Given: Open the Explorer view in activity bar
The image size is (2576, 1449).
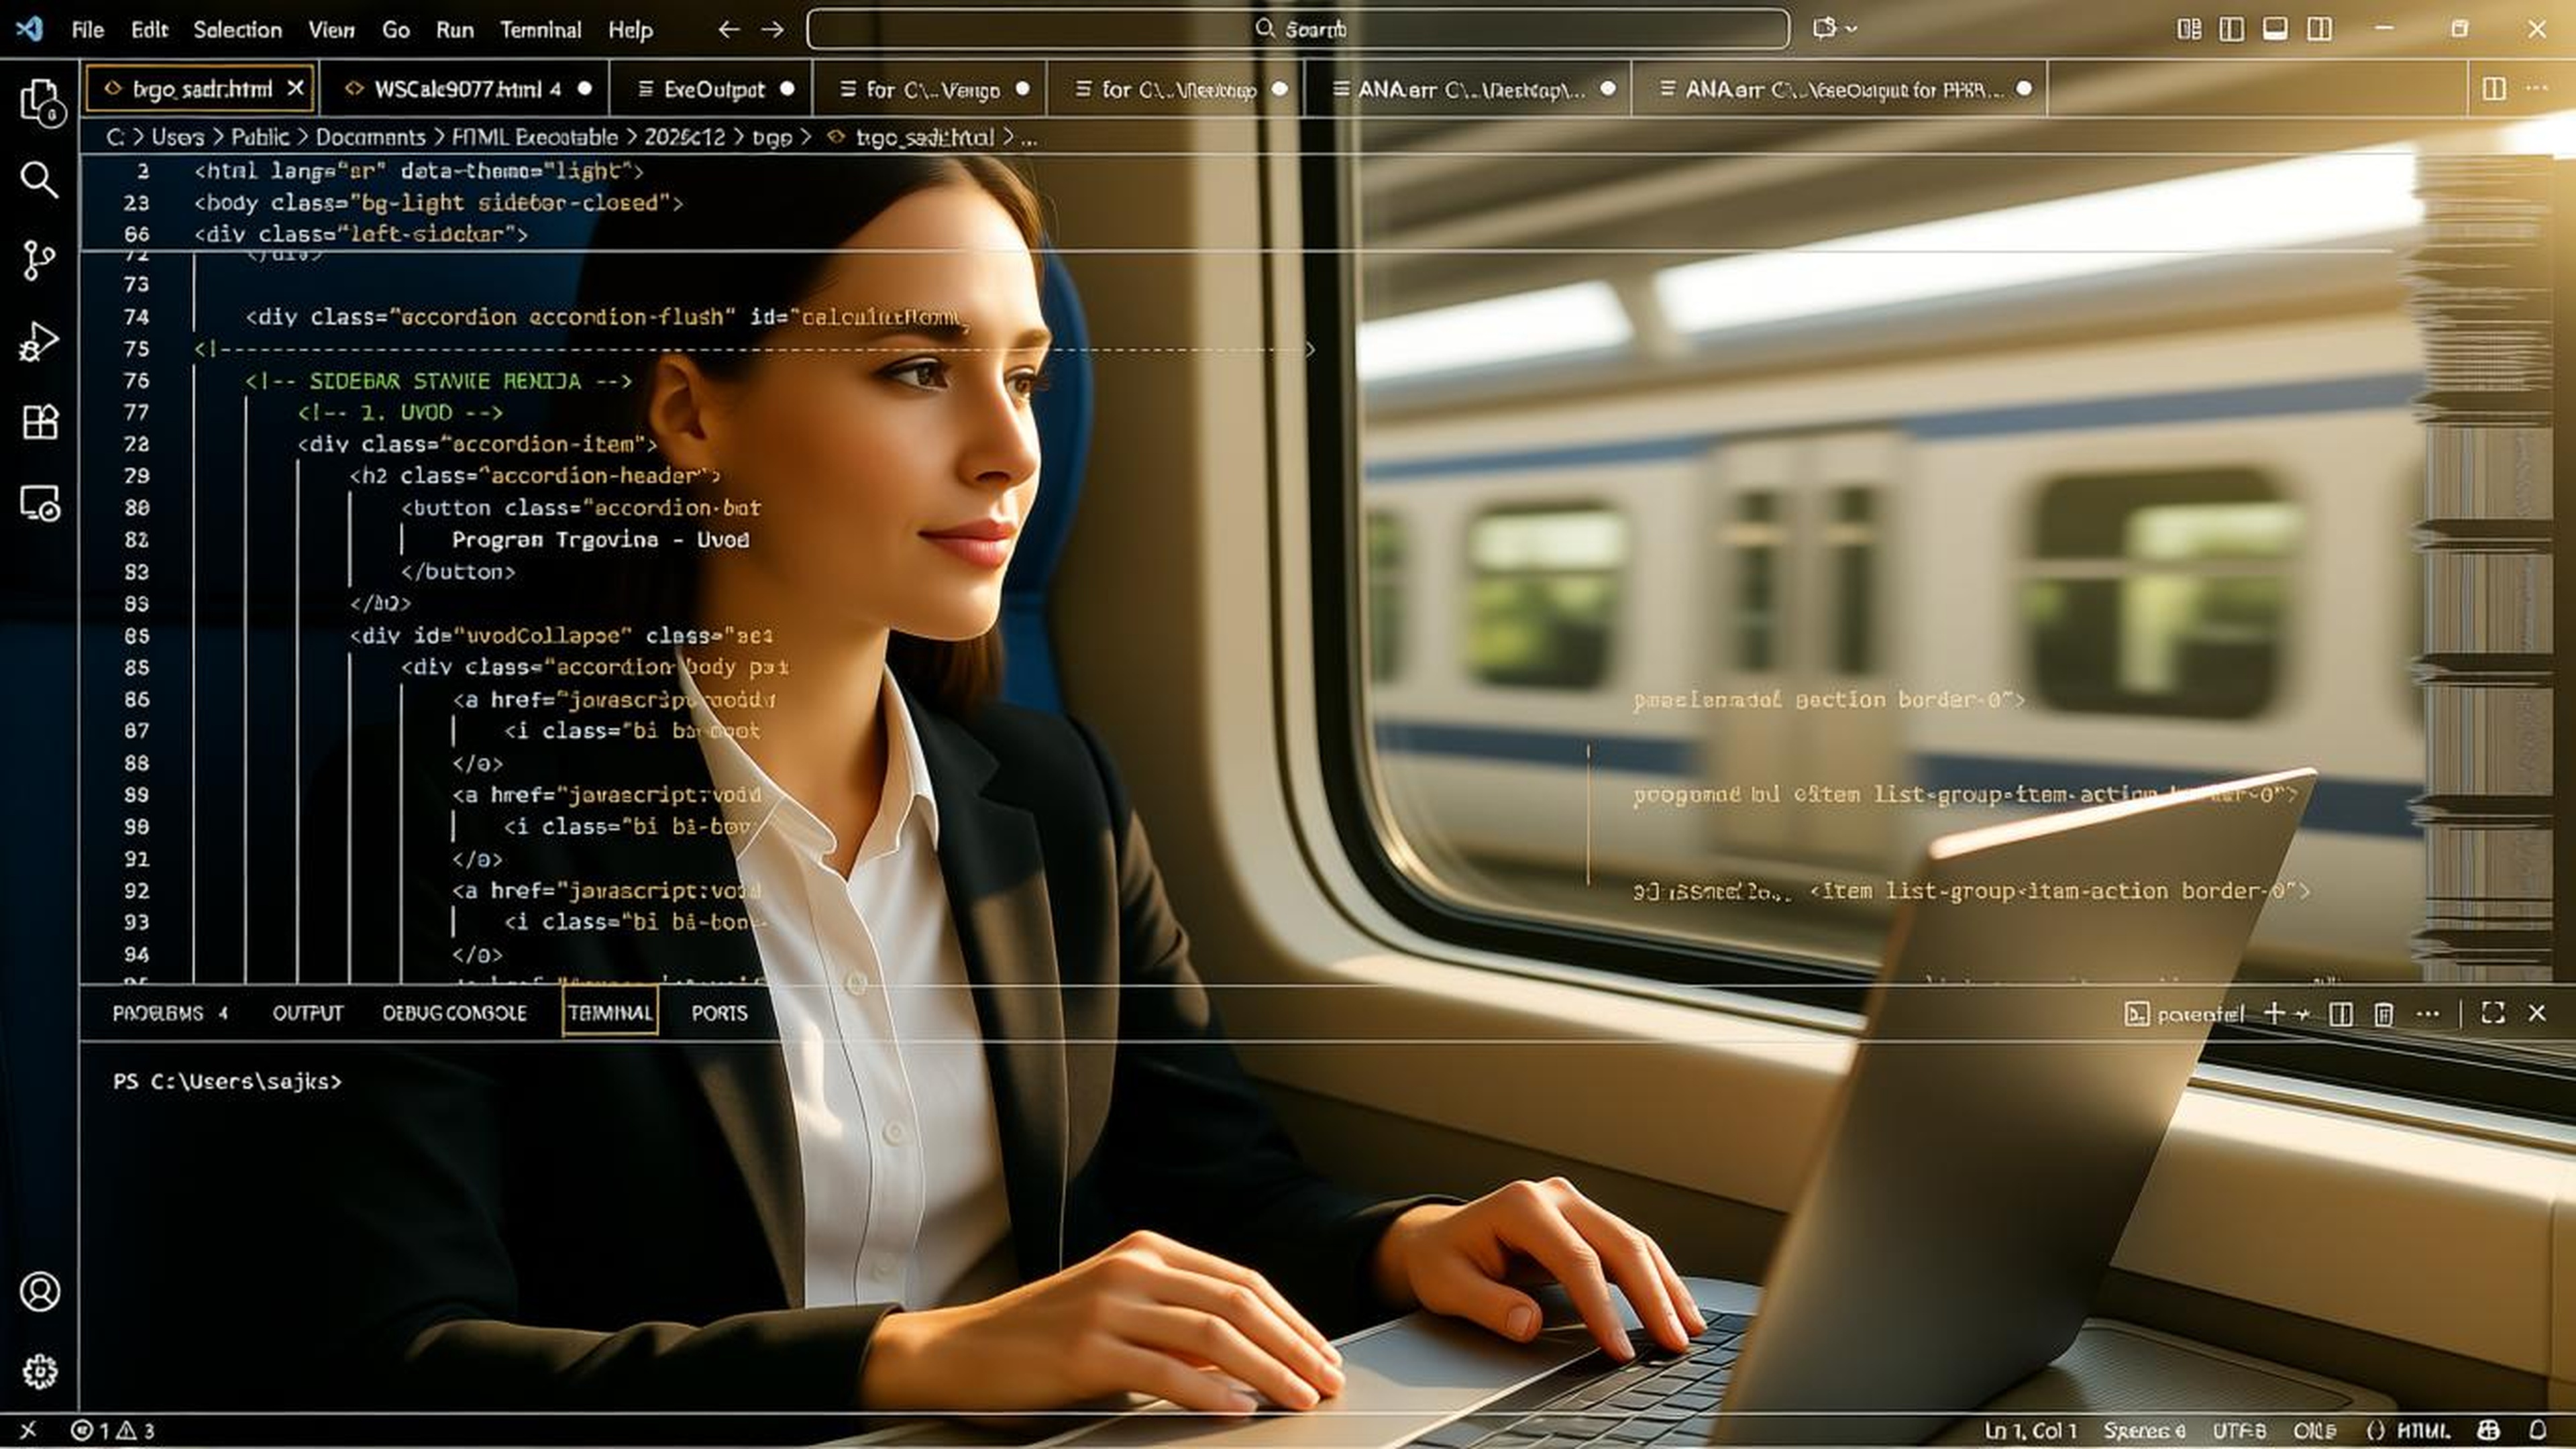Looking at the screenshot, I should 39,101.
